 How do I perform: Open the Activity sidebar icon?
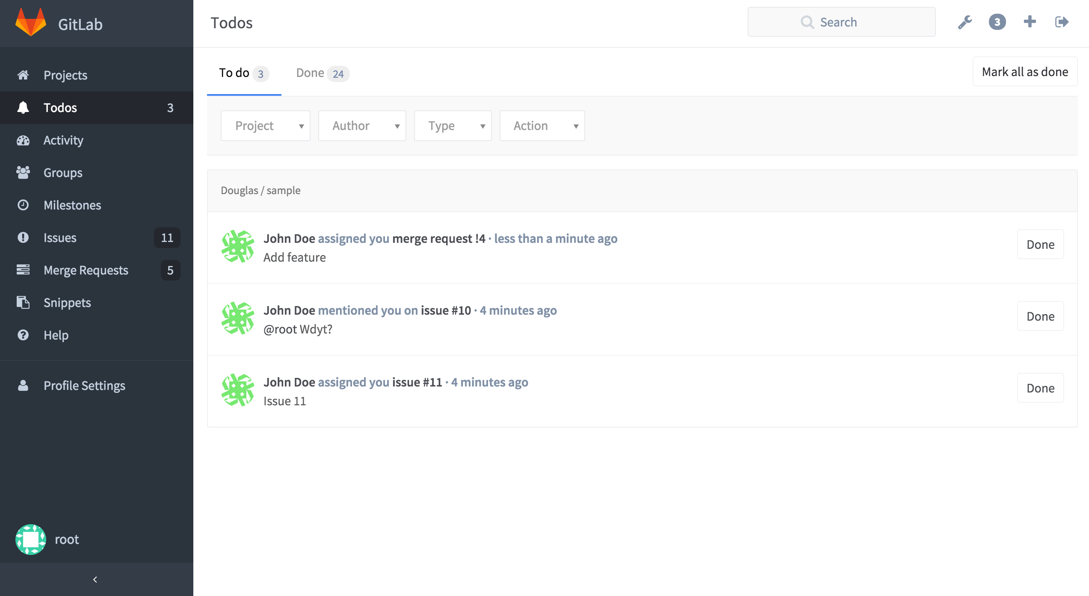coord(23,140)
